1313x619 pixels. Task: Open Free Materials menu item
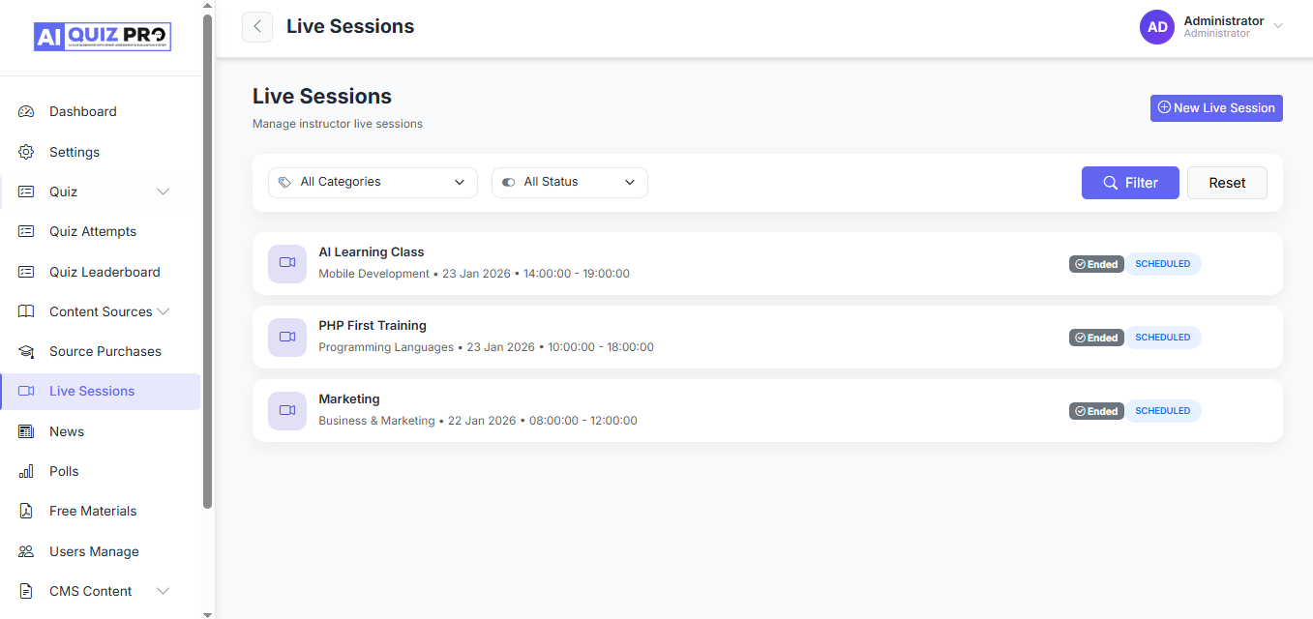(101, 511)
